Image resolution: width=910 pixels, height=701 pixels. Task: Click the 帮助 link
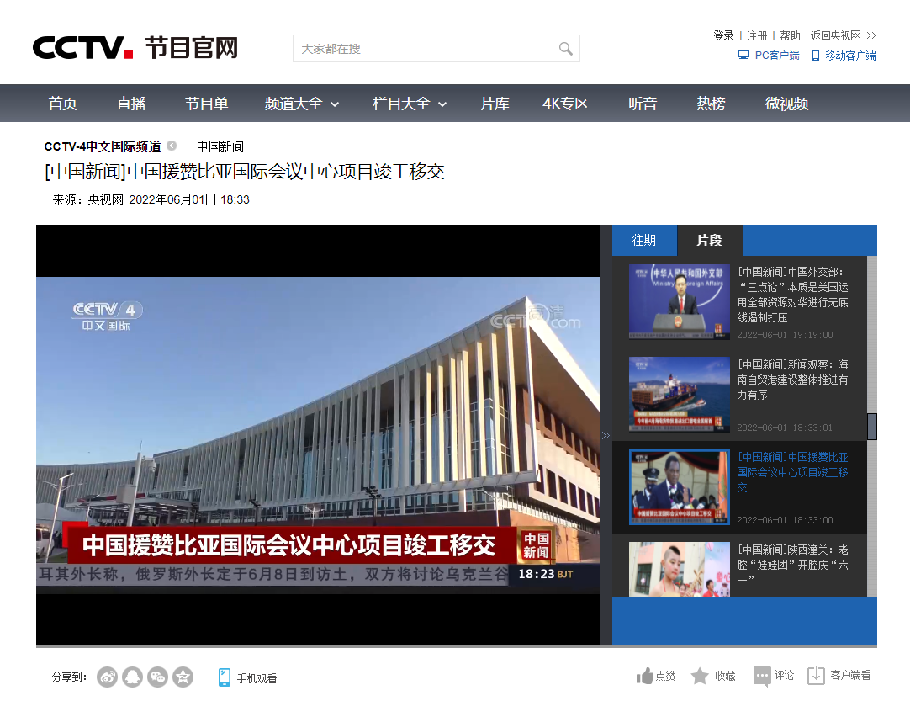(790, 35)
